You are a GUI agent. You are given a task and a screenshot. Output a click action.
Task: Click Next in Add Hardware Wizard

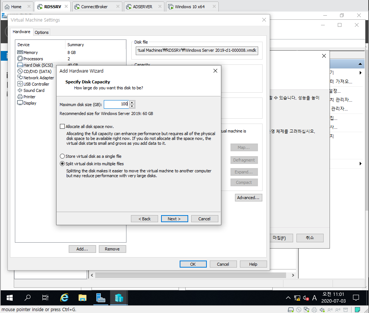click(174, 219)
